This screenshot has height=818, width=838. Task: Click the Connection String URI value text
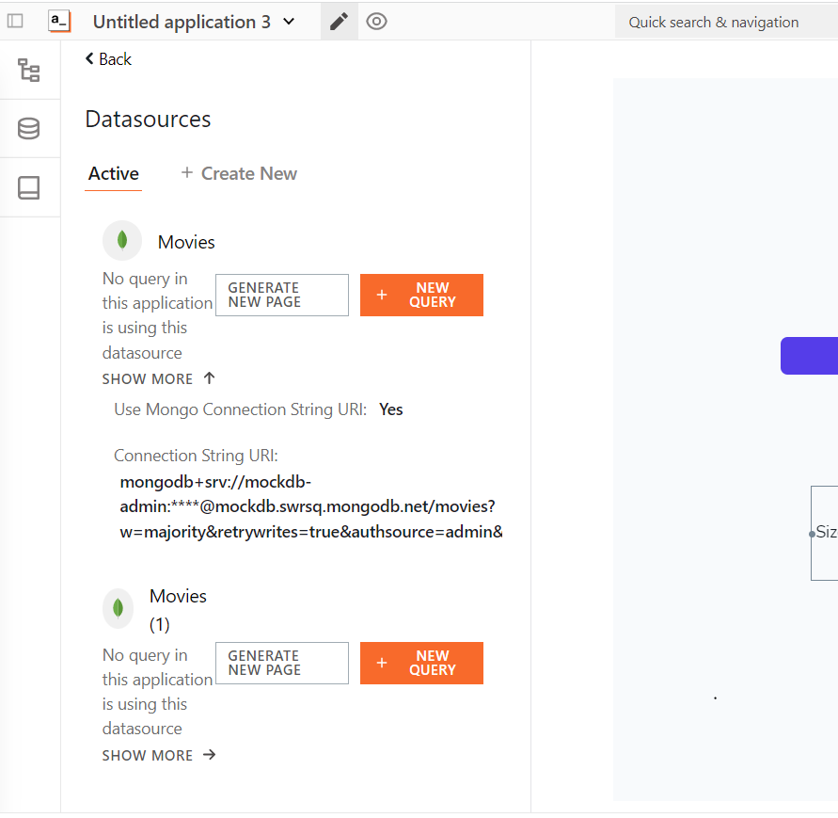311,507
